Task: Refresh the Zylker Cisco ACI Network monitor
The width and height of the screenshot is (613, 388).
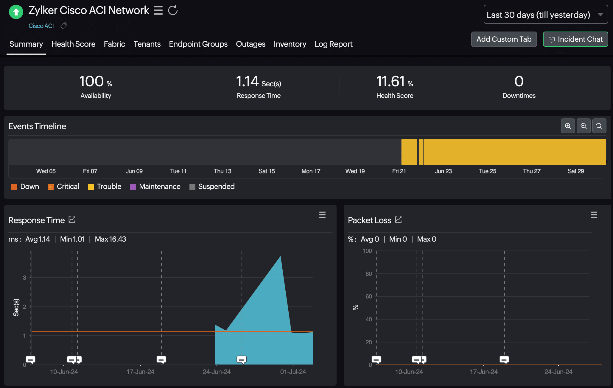Action: tap(173, 10)
